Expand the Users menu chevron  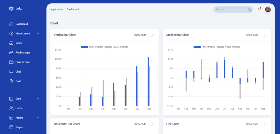(38, 108)
